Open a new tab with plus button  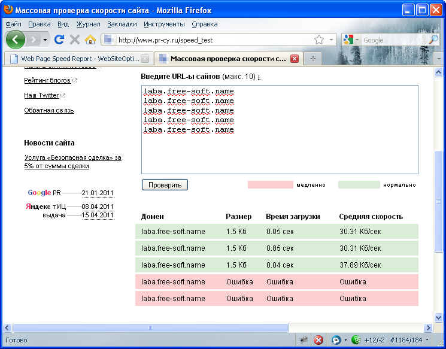[x=313, y=59]
